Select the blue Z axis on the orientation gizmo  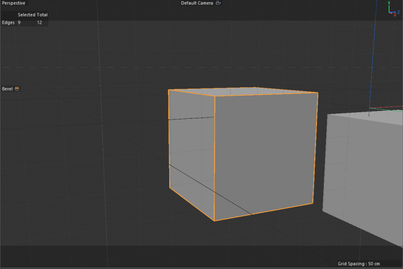tap(399, 12)
